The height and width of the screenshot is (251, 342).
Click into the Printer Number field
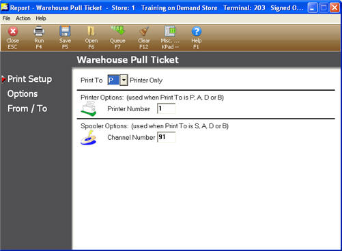click(x=167, y=108)
